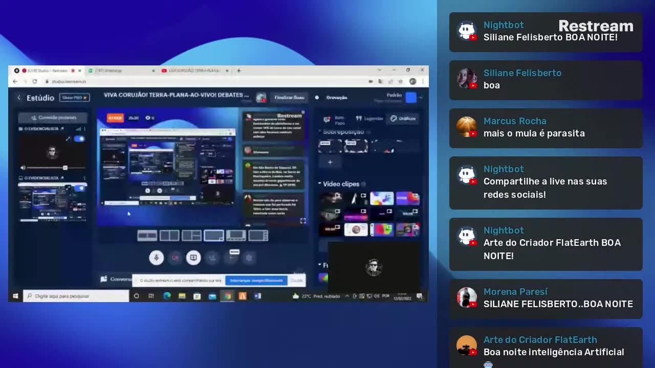Open the Chrome profile avatar
This screenshot has width=655, height=368.
[x=412, y=81]
